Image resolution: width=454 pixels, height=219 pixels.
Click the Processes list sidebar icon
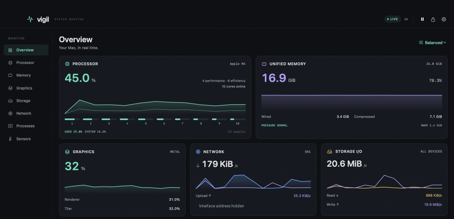10,126
